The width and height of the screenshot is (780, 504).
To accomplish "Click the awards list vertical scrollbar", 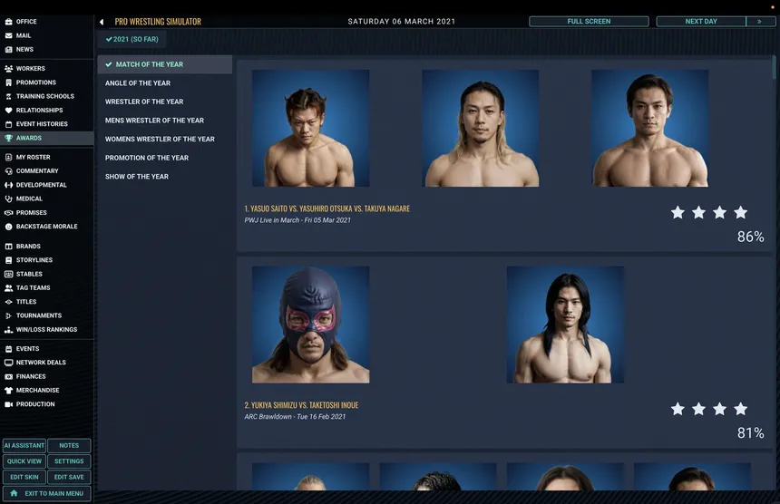I will pyautogui.click(x=774, y=67).
